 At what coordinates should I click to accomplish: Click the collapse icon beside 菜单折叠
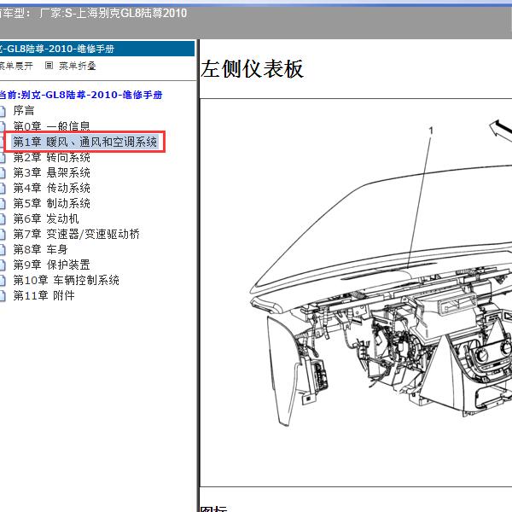pos(49,66)
